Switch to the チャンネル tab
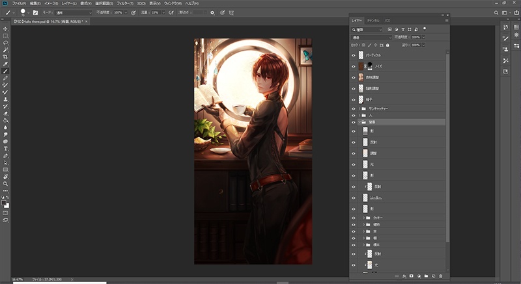This screenshot has width=521, height=284. tap(373, 21)
